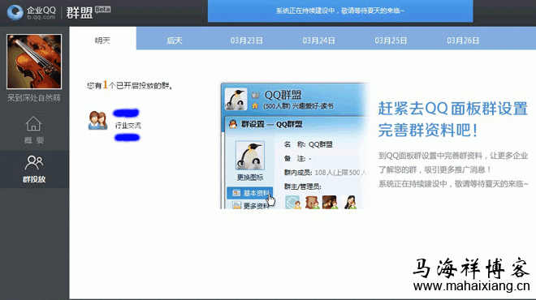
Task: Click the 行业交流 group category label
Action: tap(128, 126)
